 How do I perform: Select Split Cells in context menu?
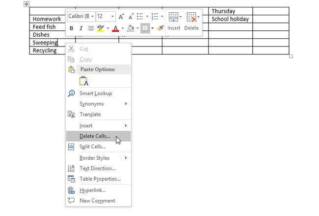tap(93, 146)
